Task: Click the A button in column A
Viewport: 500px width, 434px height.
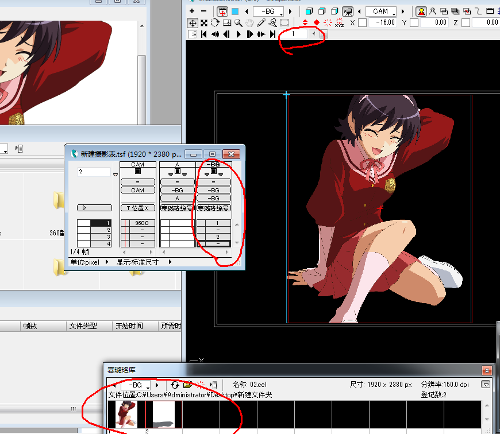Action: click(x=177, y=198)
